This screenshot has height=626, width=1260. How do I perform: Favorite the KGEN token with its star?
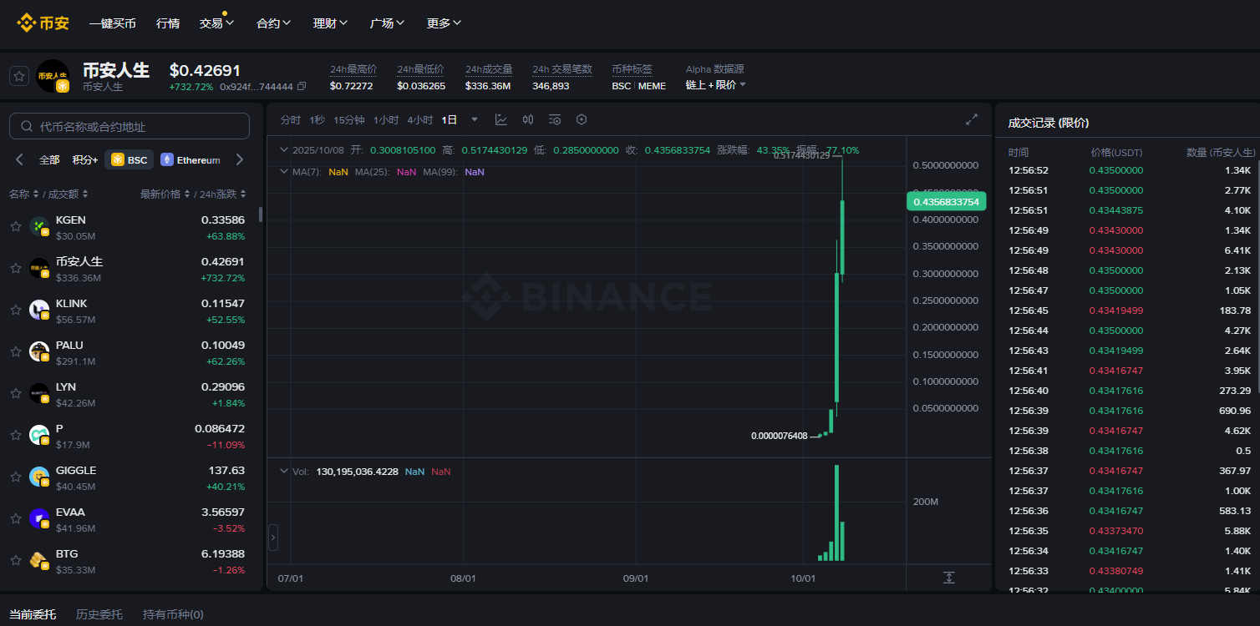[x=16, y=226]
